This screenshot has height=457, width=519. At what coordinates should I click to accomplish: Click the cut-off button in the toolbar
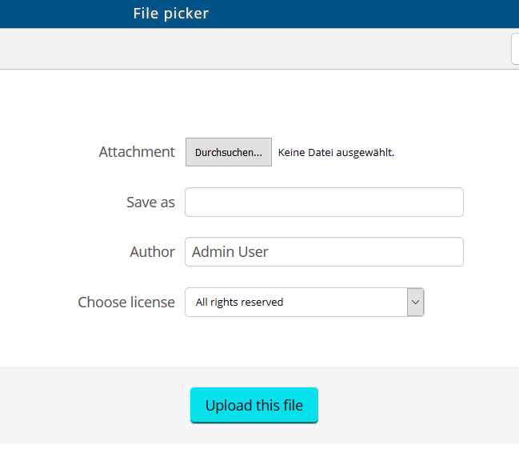pos(515,49)
